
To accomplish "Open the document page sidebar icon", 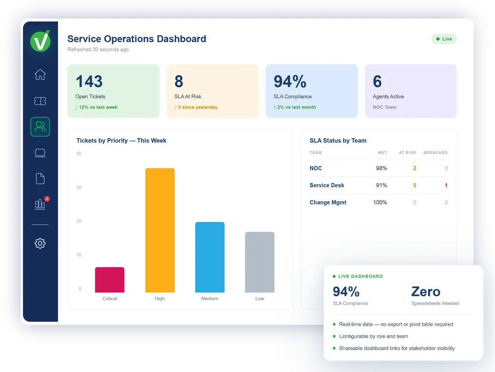I will point(40,179).
